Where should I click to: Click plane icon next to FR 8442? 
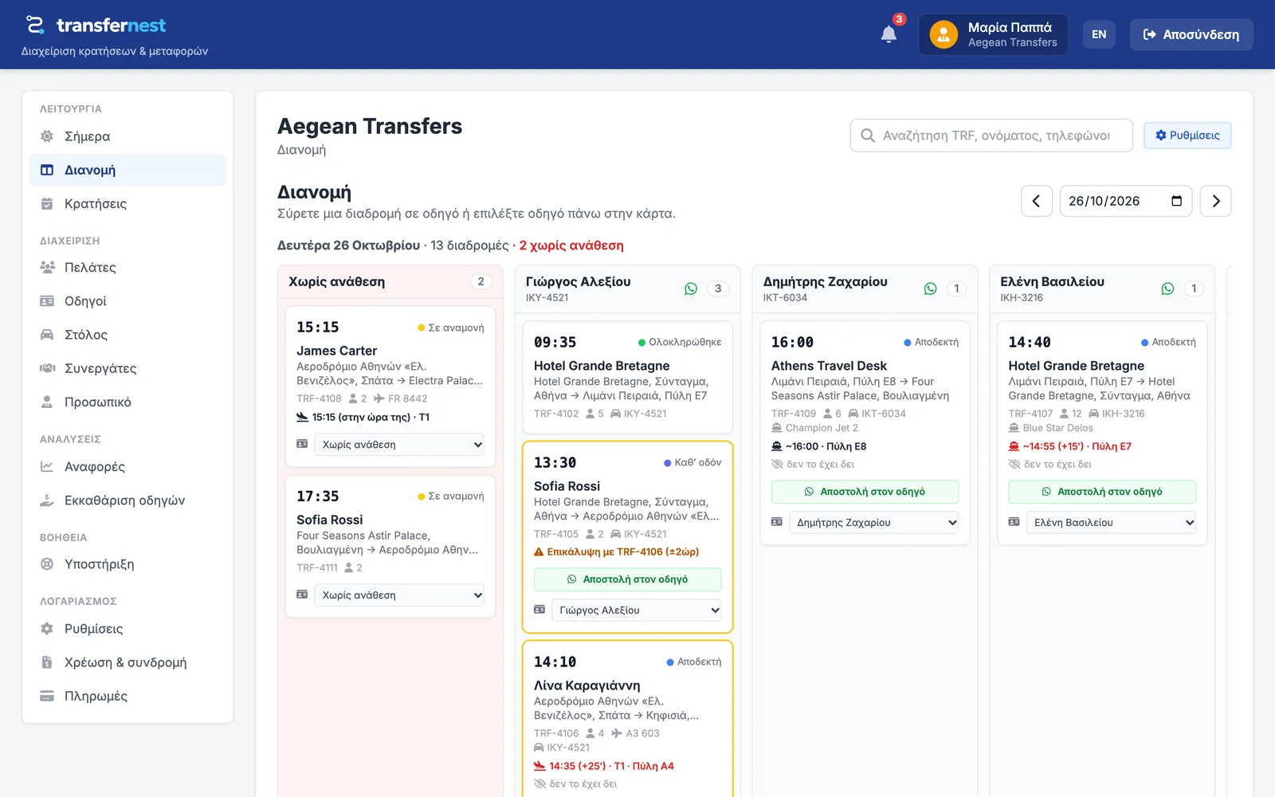coord(379,398)
